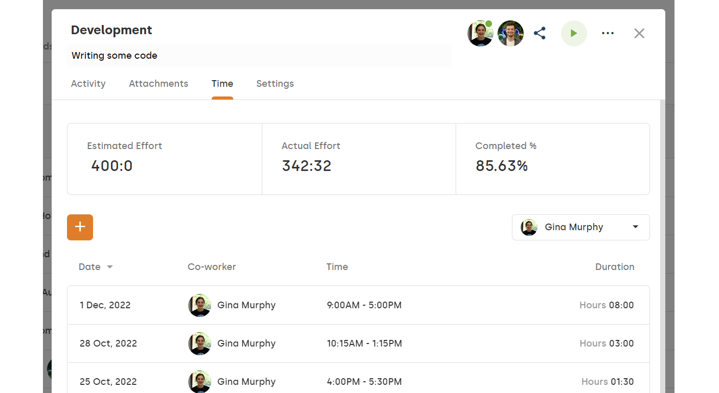Click the Hours 01:30 duration cell
This screenshot has height=393, width=719.
608,382
